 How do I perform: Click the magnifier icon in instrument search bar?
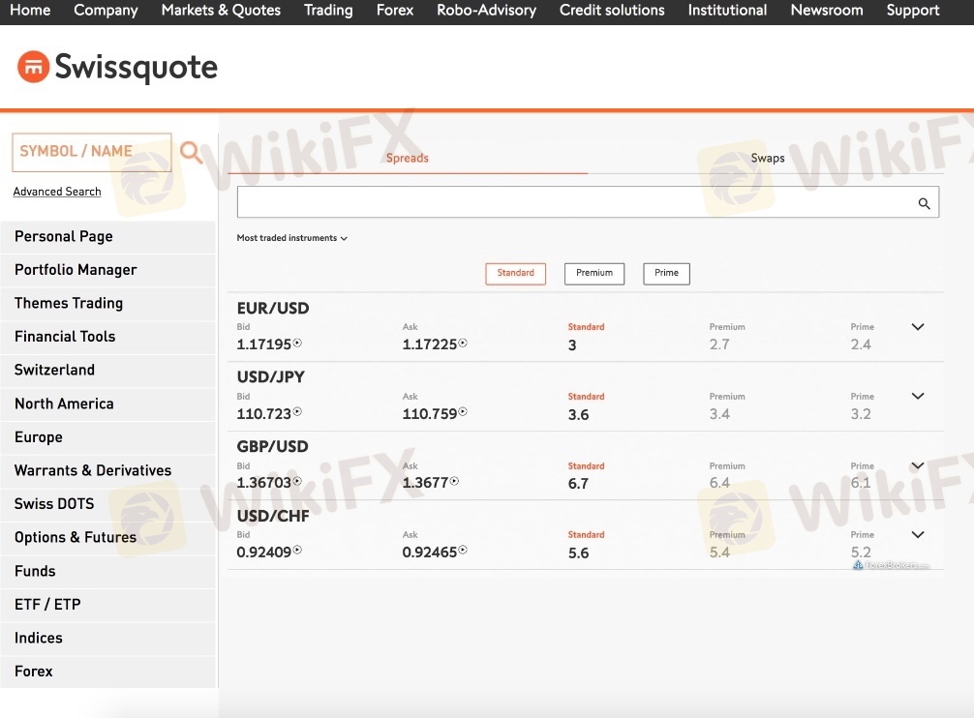click(924, 203)
